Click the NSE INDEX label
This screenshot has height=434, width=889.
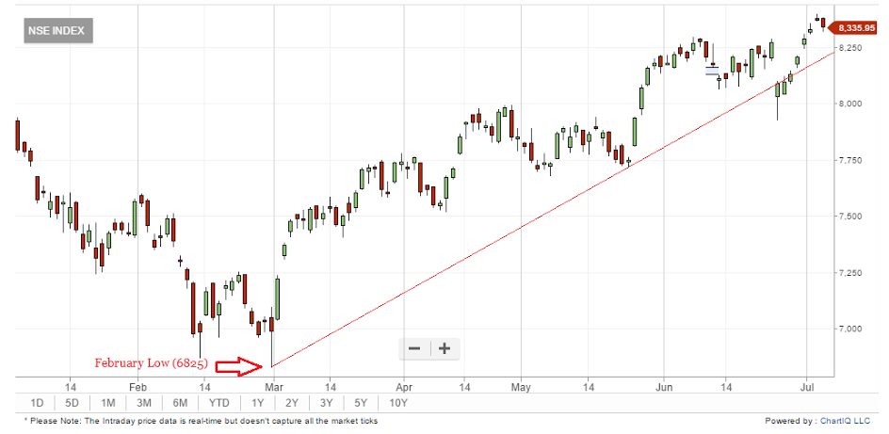pyautogui.click(x=56, y=31)
